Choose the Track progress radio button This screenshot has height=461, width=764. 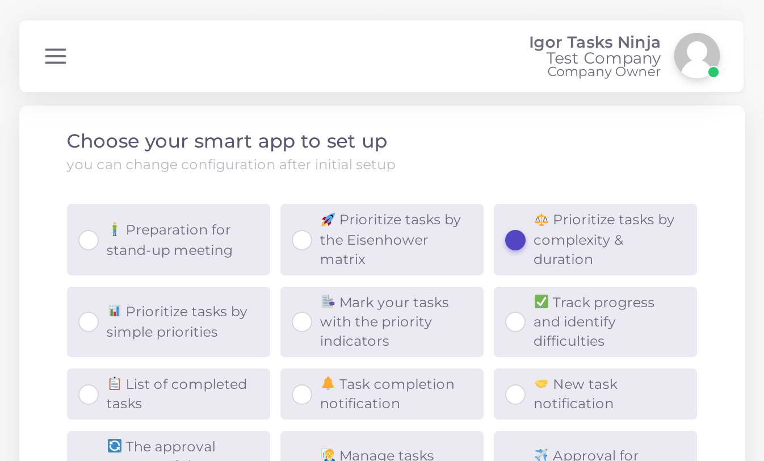(515, 322)
